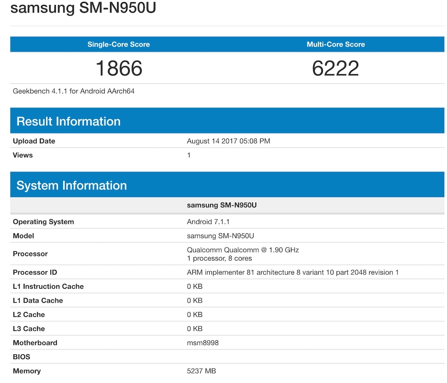Select the single-core score value 1866
Image resolution: width=447 pixels, height=383 pixels.
118,68
